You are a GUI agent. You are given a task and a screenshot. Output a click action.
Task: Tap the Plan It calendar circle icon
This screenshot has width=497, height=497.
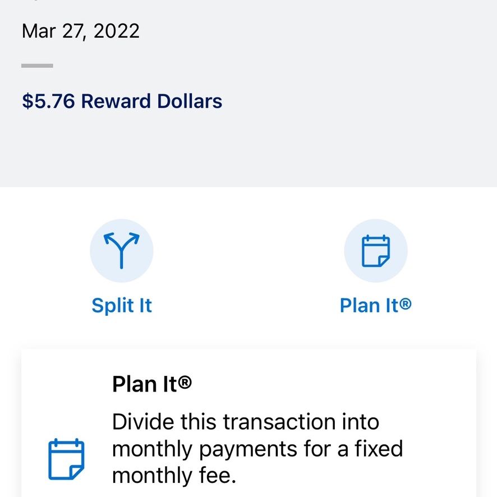pyautogui.click(x=376, y=251)
